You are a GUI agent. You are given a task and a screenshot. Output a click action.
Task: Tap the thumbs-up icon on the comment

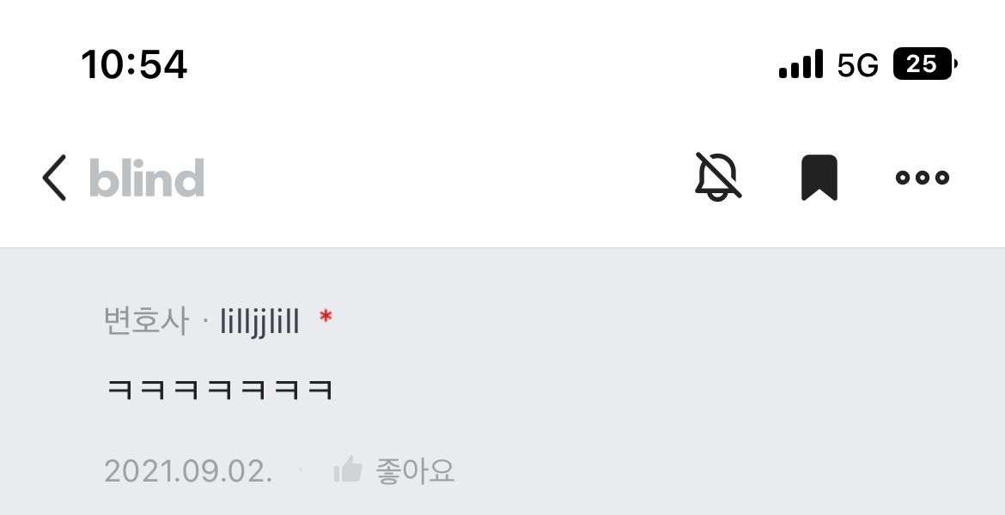348,470
